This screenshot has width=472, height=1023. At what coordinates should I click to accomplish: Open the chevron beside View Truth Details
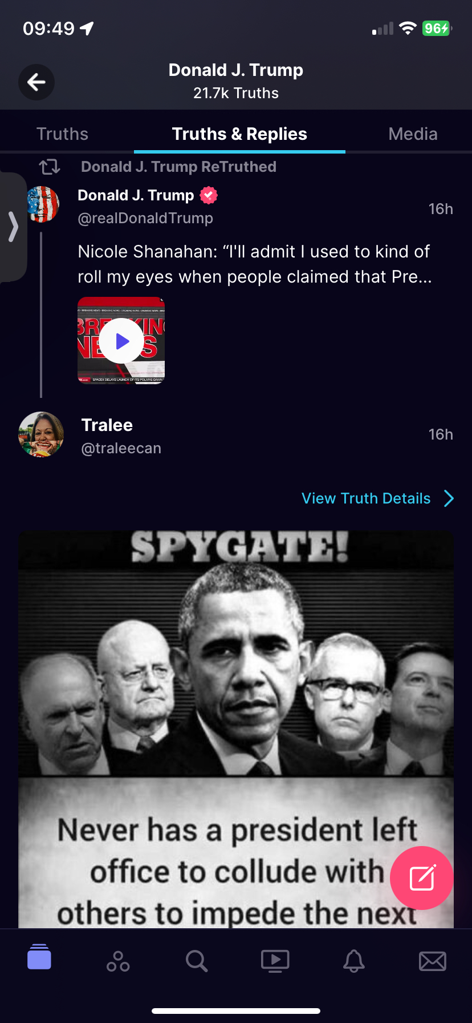[449, 498]
